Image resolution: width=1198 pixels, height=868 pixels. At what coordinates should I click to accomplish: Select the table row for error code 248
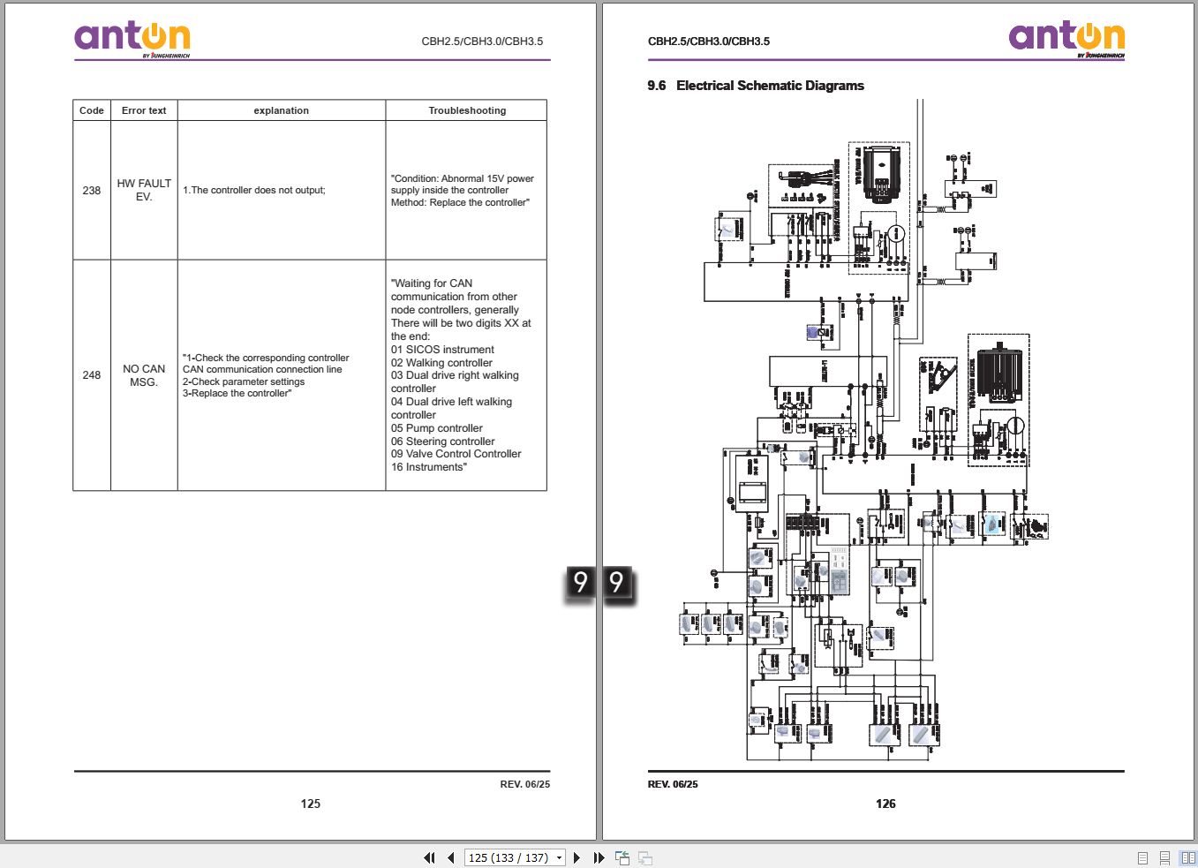[x=309, y=375]
